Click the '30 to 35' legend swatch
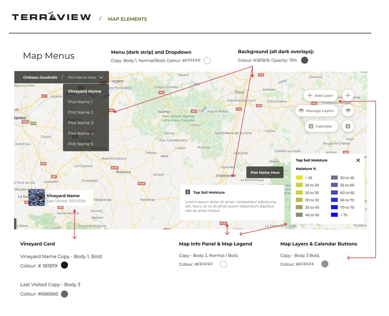 coord(299,200)
